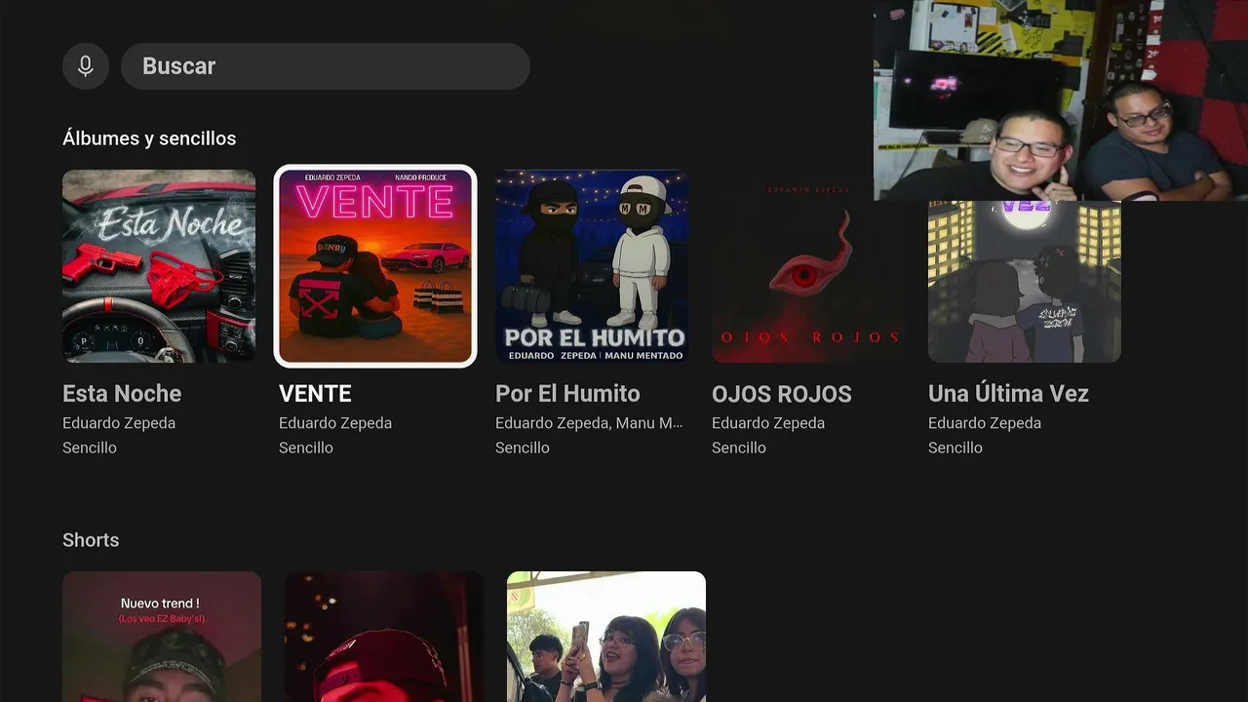The image size is (1248, 702).
Task: Click into the Buscar search field
Action: pyautogui.click(x=326, y=66)
